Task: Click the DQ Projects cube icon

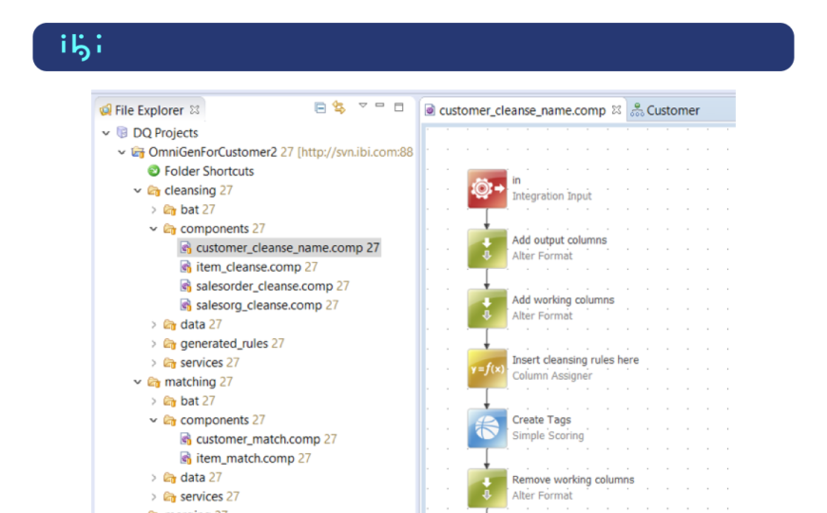Action: (x=123, y=132)
